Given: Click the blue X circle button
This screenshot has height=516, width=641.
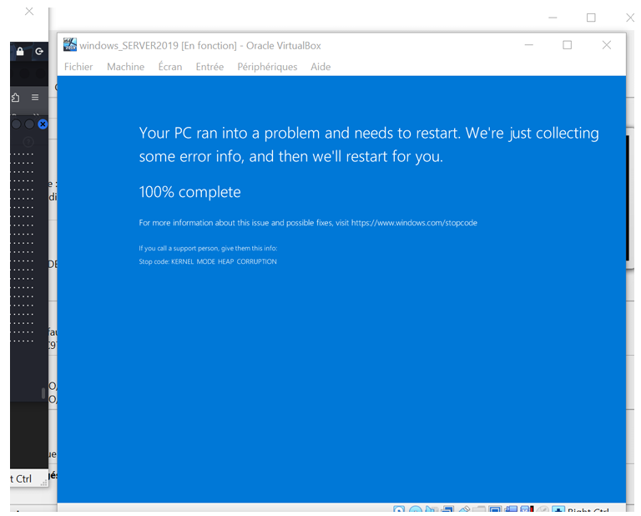Looking at the screenshot, I should [x=43, y=124].
